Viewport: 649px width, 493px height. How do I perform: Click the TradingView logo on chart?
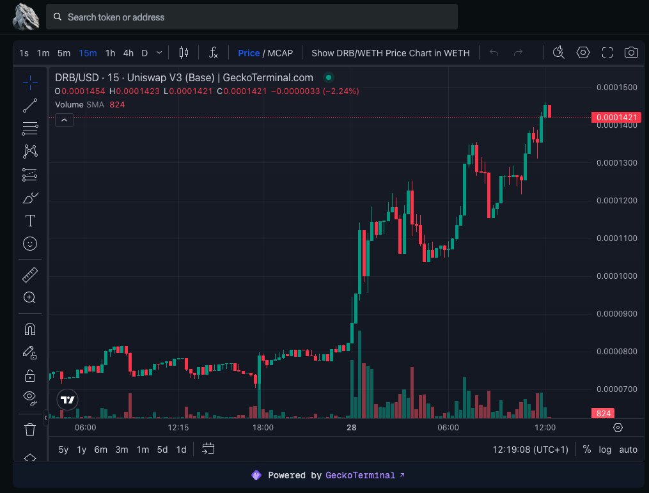tap(67, 400)
